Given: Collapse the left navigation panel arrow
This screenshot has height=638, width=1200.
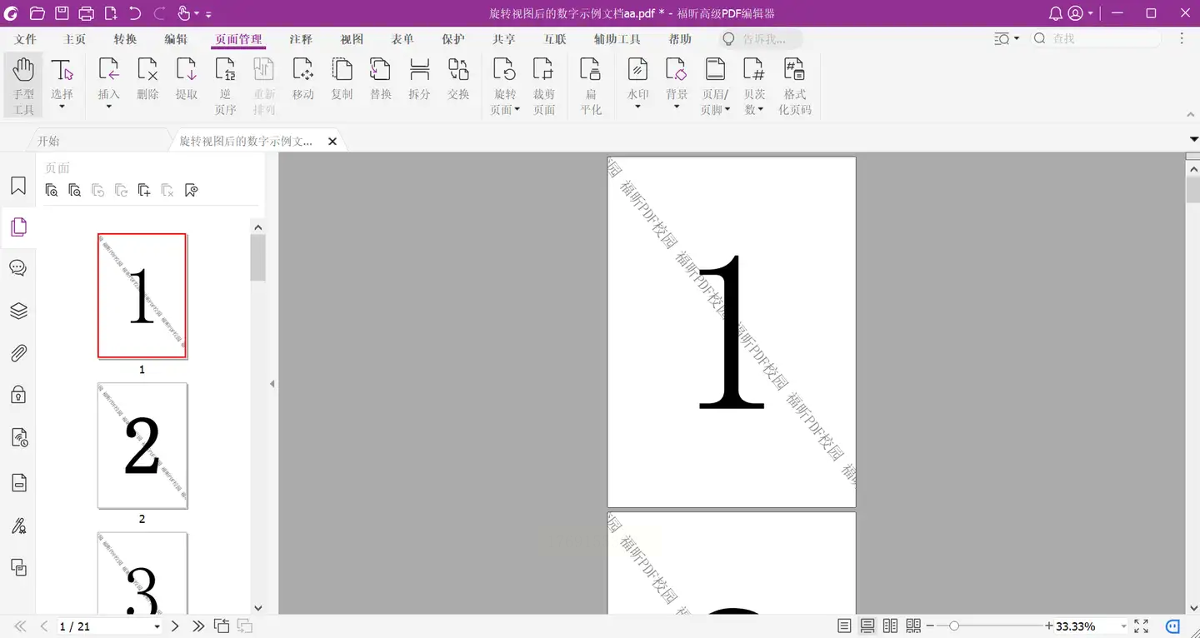Looking at the screenshot, I should [x=272, y=384].
